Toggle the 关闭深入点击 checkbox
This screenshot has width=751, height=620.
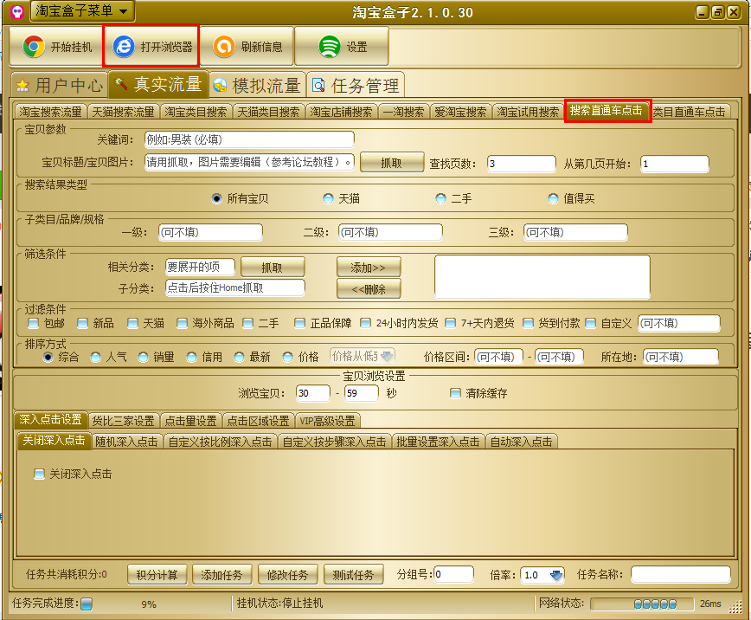(x=39, y=475)
